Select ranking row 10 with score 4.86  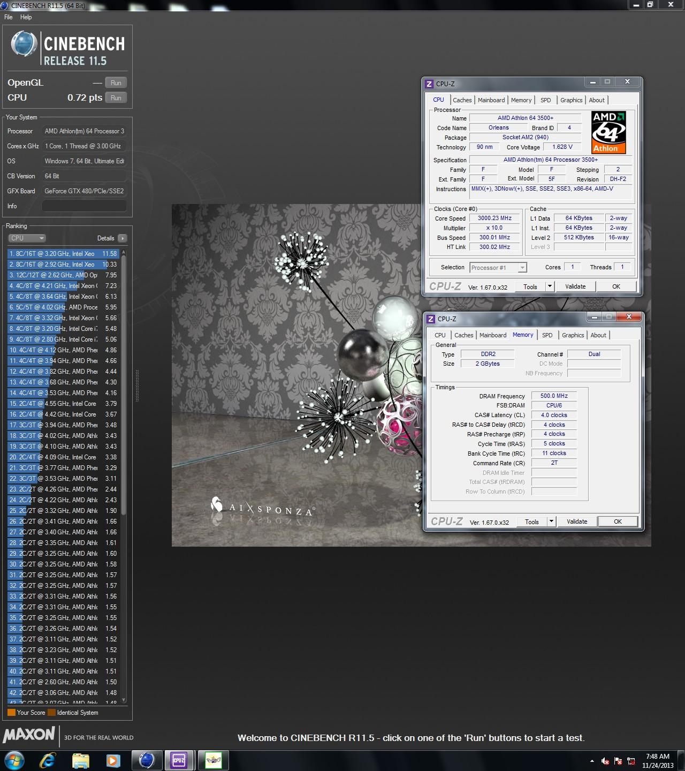[x=63, y=350]
